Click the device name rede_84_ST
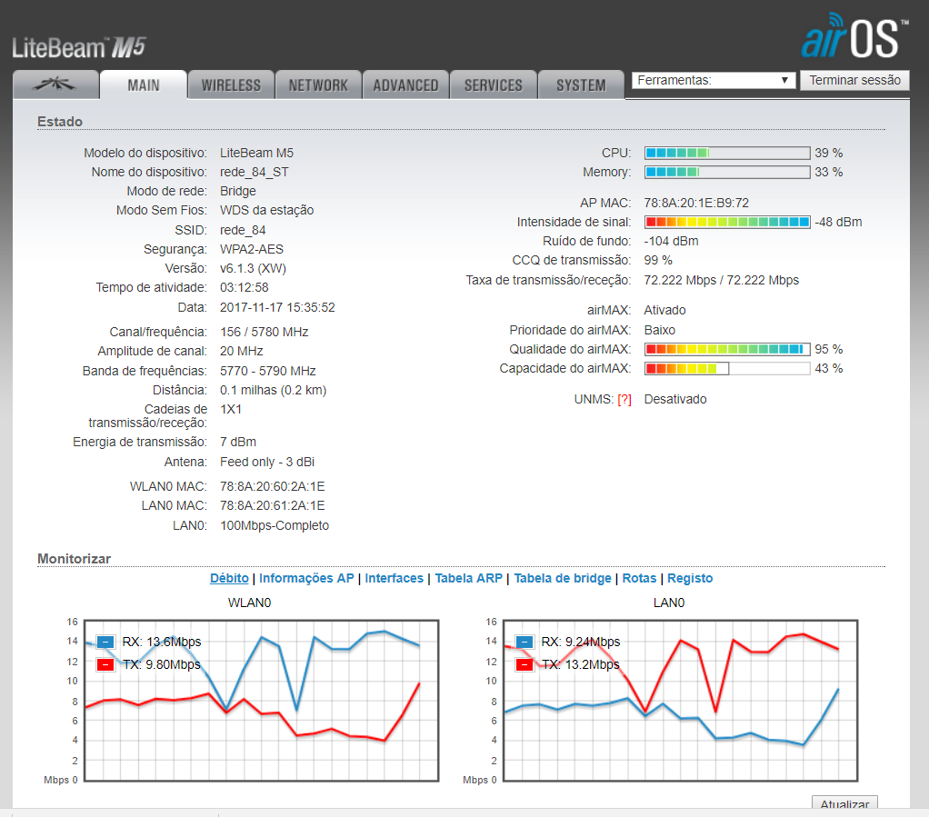This screenshot has width=929, height=817. tap(255, 173)
